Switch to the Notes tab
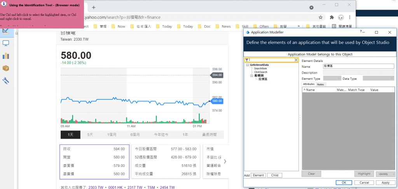398x189 pixels. coord(321,84)
